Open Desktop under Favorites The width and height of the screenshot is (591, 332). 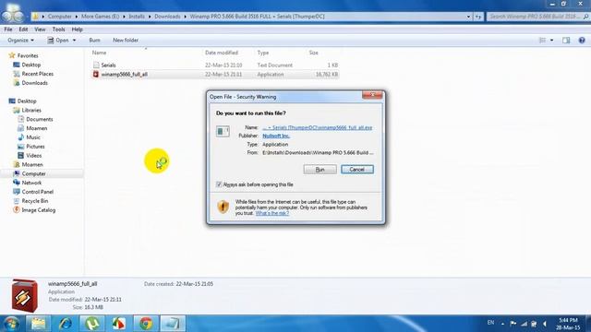click(x=30, y=65)
